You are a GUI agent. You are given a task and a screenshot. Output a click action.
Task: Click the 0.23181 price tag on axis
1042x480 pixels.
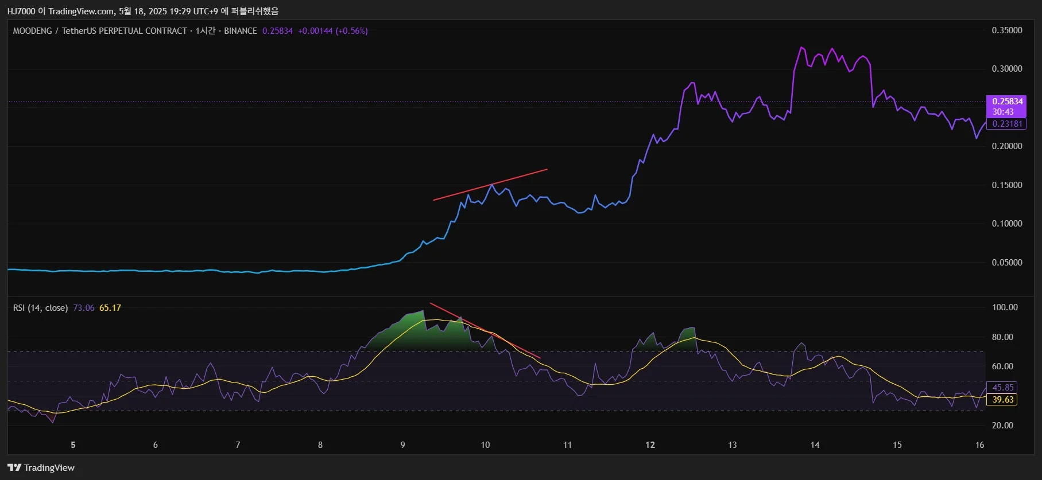[x=1007, y=124]
